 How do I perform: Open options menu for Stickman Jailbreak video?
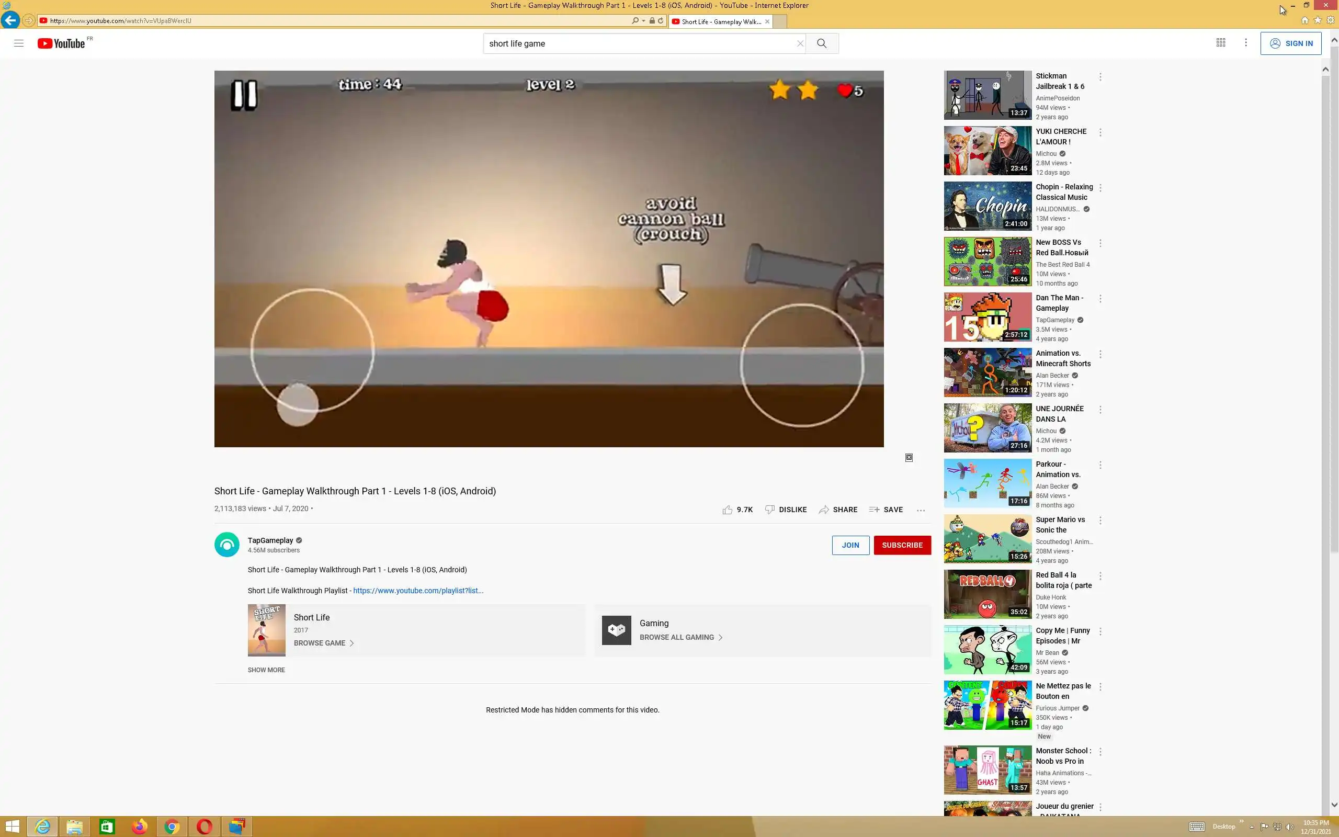click(1100, 77)
